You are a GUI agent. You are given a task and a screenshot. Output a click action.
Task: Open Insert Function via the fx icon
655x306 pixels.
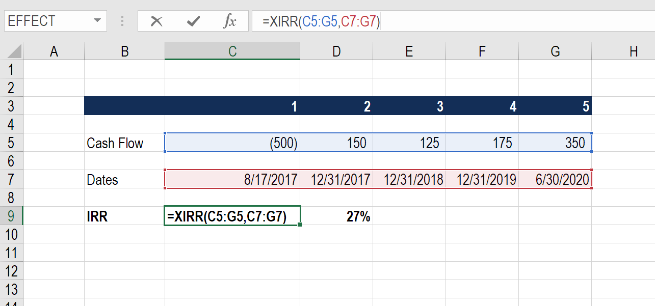230,21
